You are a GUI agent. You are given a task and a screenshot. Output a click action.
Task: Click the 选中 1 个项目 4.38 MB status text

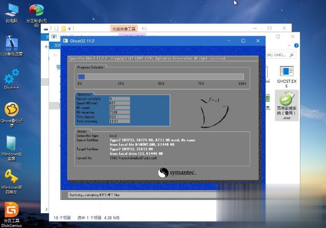click(98, 218)
